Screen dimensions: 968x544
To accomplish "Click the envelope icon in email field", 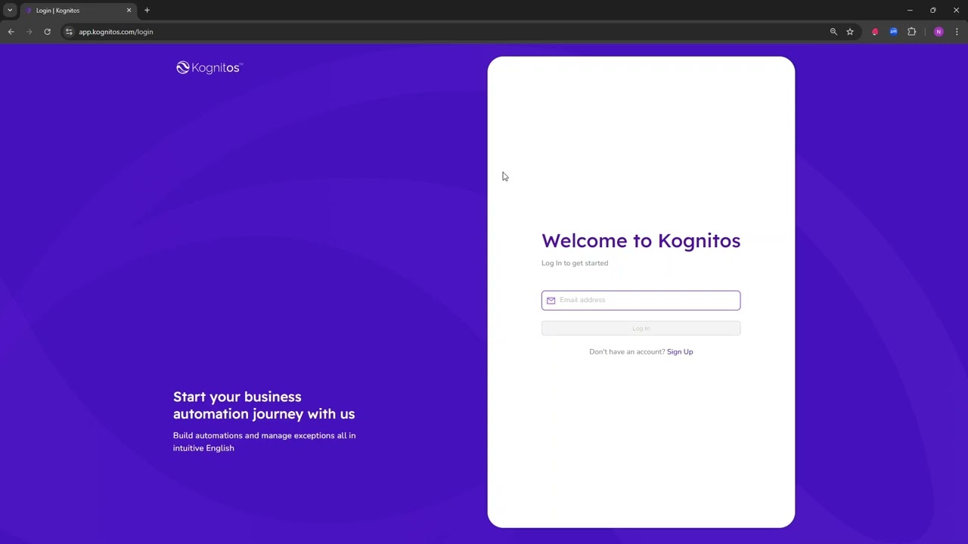I will 551,300.
